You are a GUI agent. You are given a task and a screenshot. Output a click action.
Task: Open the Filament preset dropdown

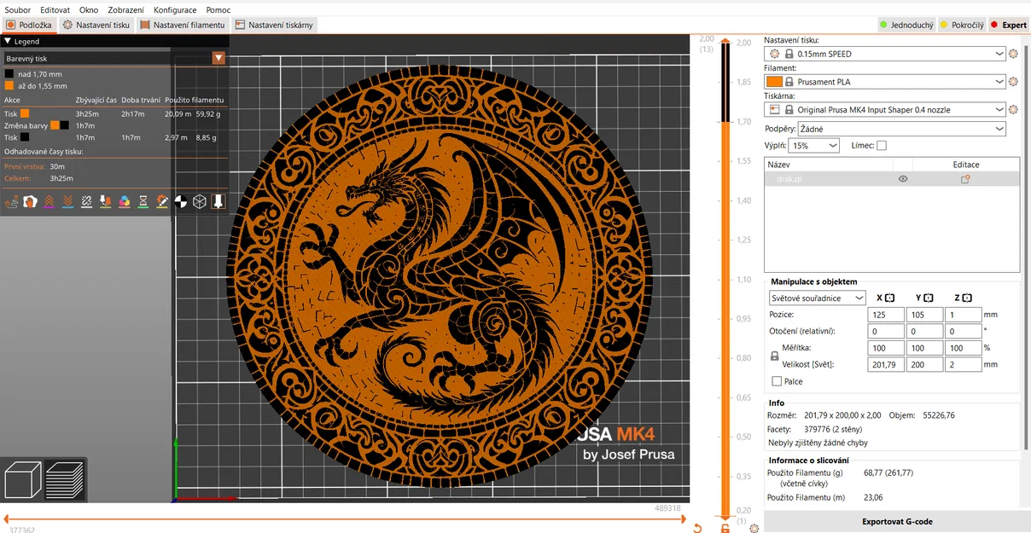click(885, 82)
